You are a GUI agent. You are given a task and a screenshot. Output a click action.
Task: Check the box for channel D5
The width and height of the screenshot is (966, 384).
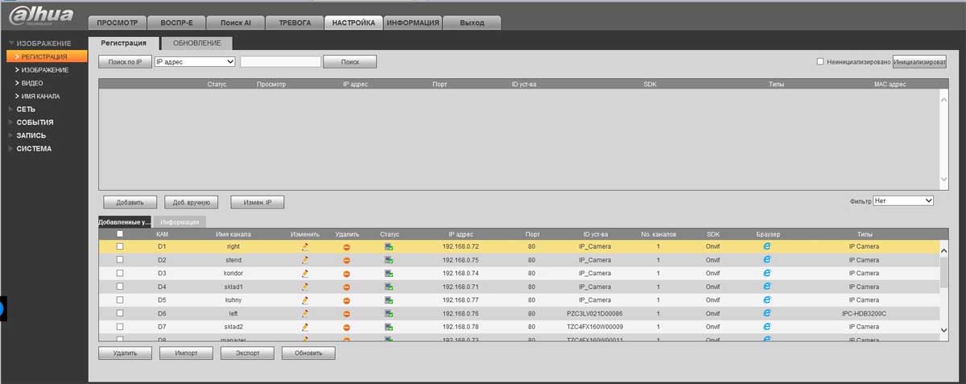coord(120,300)
